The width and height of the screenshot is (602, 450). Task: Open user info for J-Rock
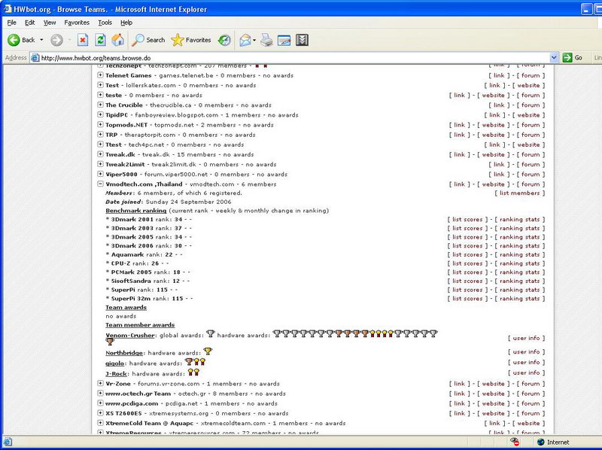[x=526, y=372]
